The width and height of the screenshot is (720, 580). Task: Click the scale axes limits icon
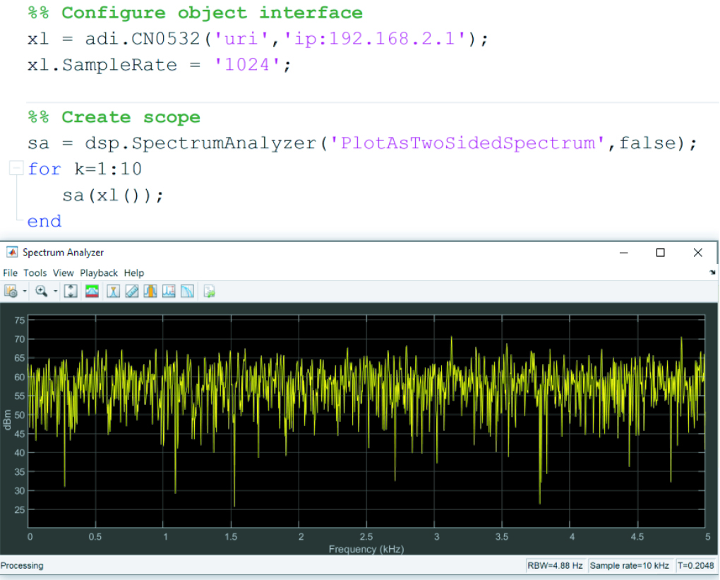coord(71,291)
